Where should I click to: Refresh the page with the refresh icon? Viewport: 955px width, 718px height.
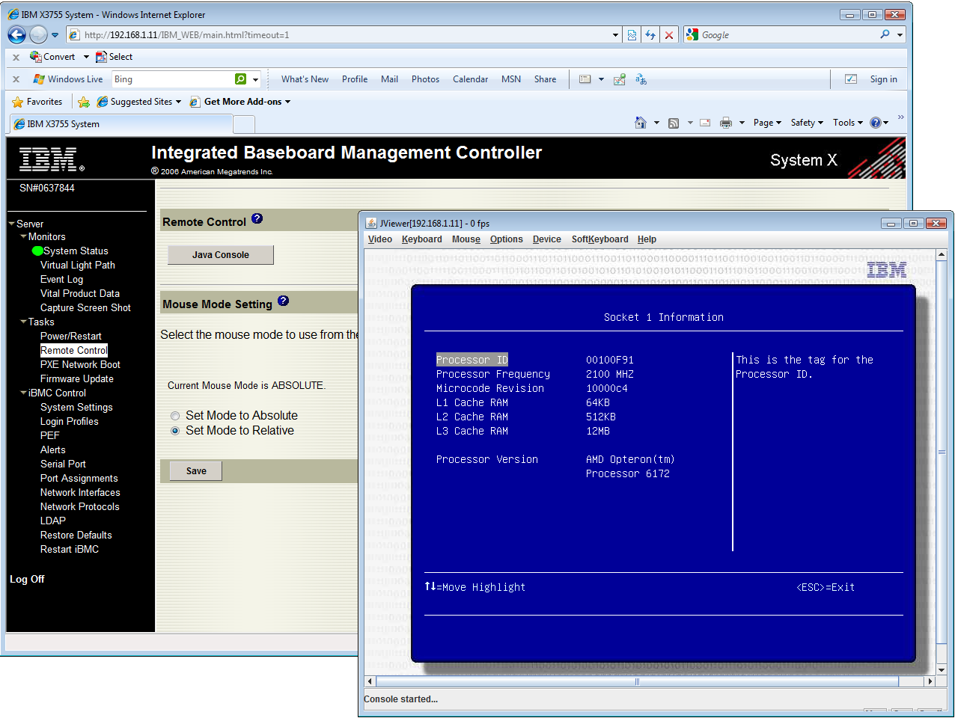coord(650,34)
